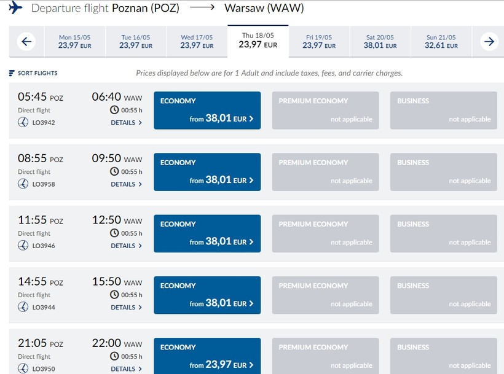Screen dimensions: 504x374
Task: Expand Details for the 05:45 flight
Action: [126, 122]
